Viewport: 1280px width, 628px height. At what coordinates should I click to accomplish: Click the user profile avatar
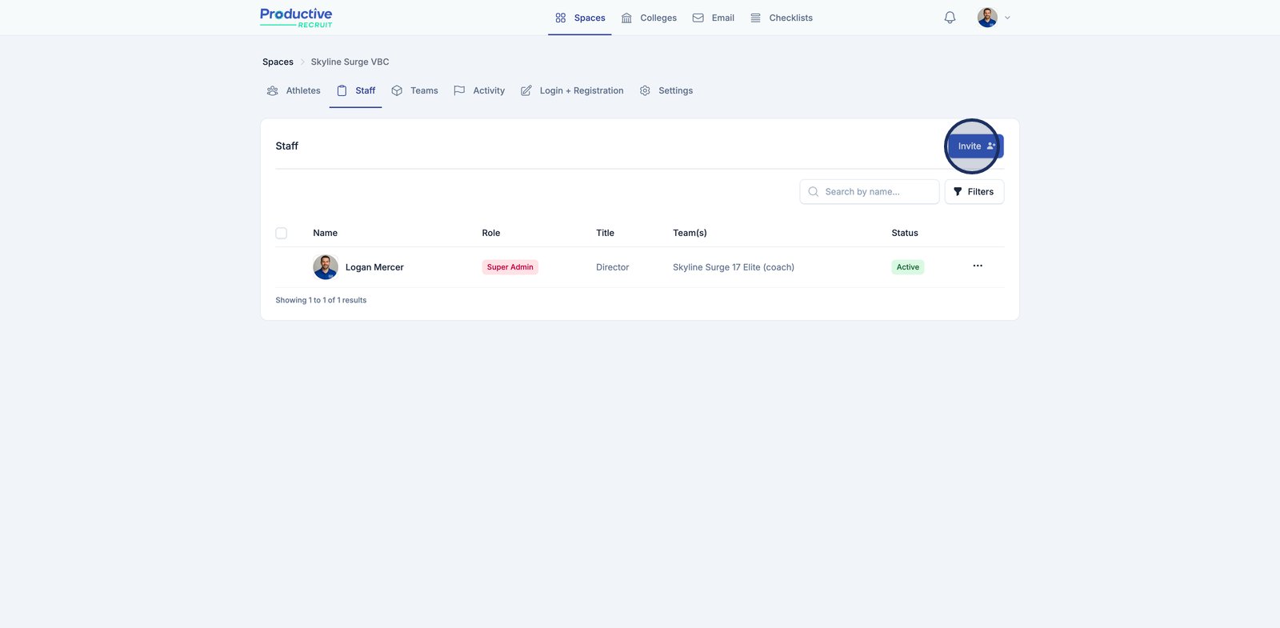[x=987, y=18]
